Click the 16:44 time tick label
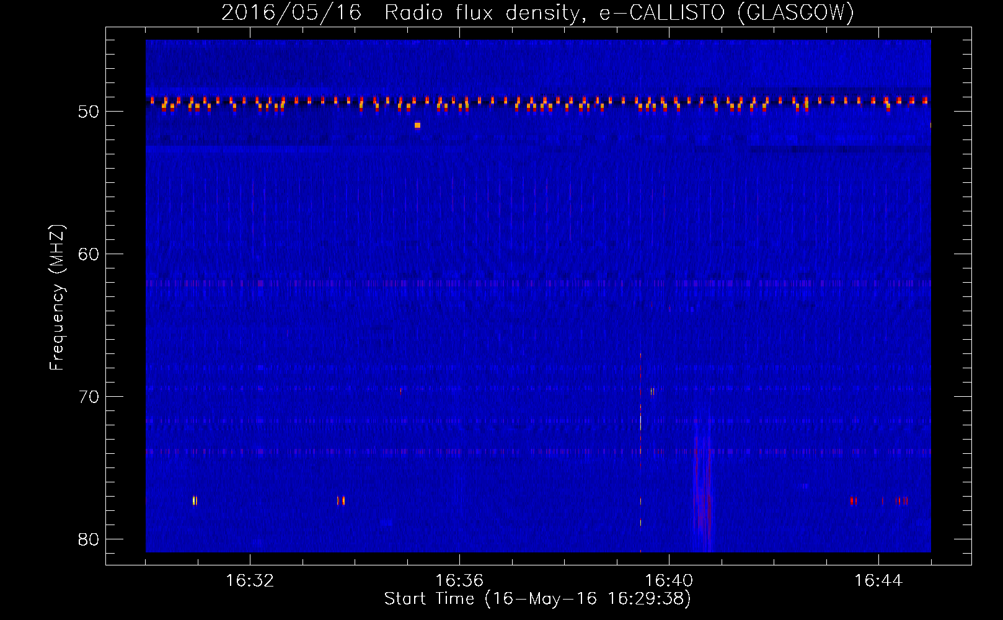1003x620 pixels. 878,581
